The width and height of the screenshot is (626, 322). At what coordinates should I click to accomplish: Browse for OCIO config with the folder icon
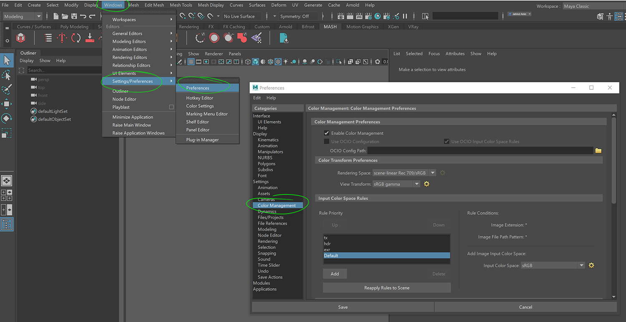pyautogui.click(x=598, y=150)
